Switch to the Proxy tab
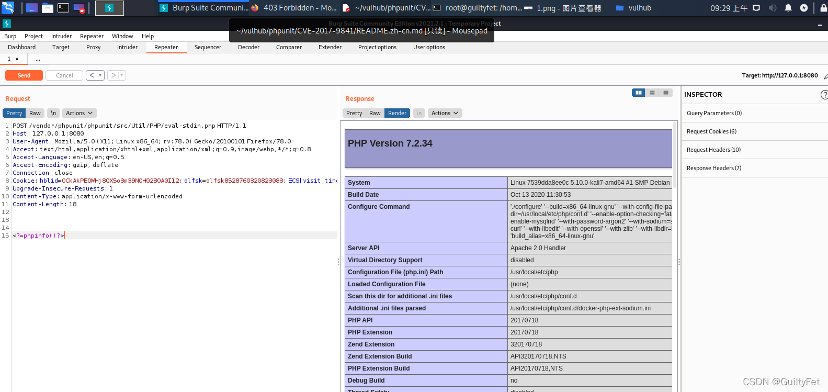 [x=94, y=47]
